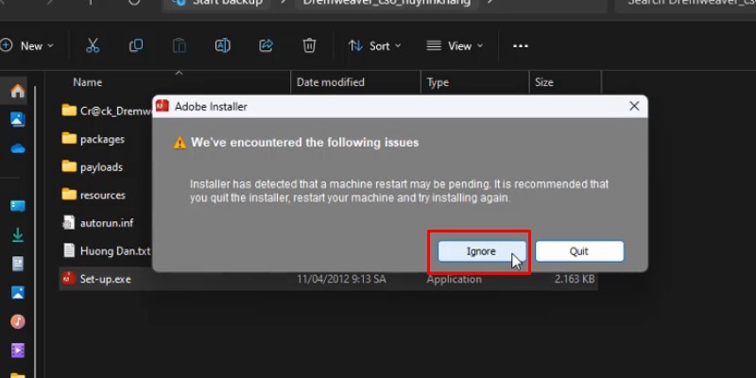This screenshot has height=378, width=756.
Task: Select the packages folder
Action: click(x=102, y=139)
